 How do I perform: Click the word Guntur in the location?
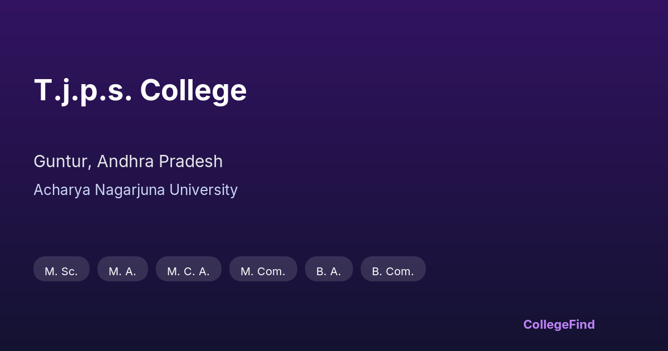60,162
